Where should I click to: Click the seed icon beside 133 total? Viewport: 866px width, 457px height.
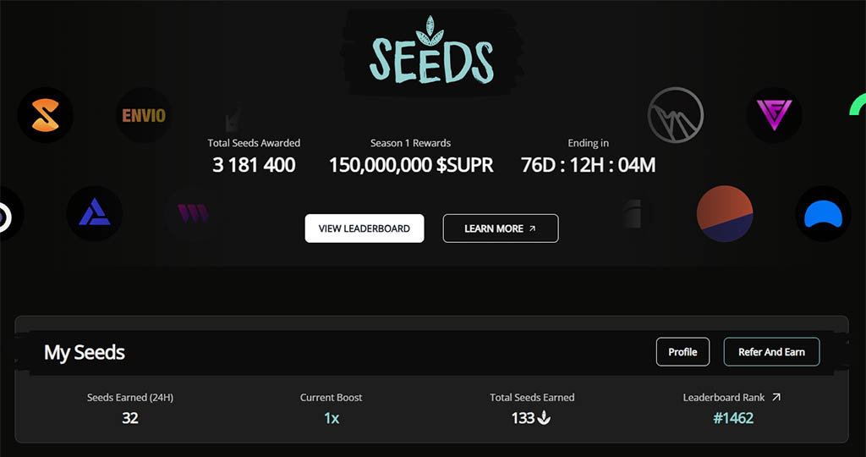[x=544, y=418]
